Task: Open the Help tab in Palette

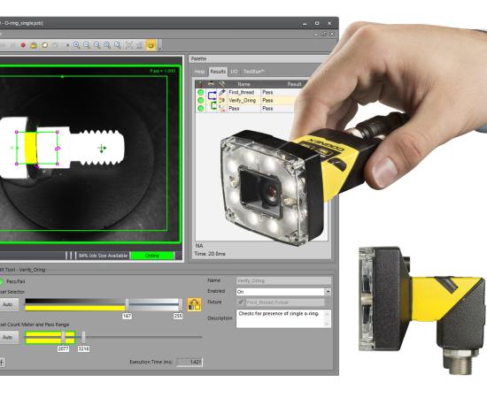Action: pyautogui.click(x=199, y=72)
